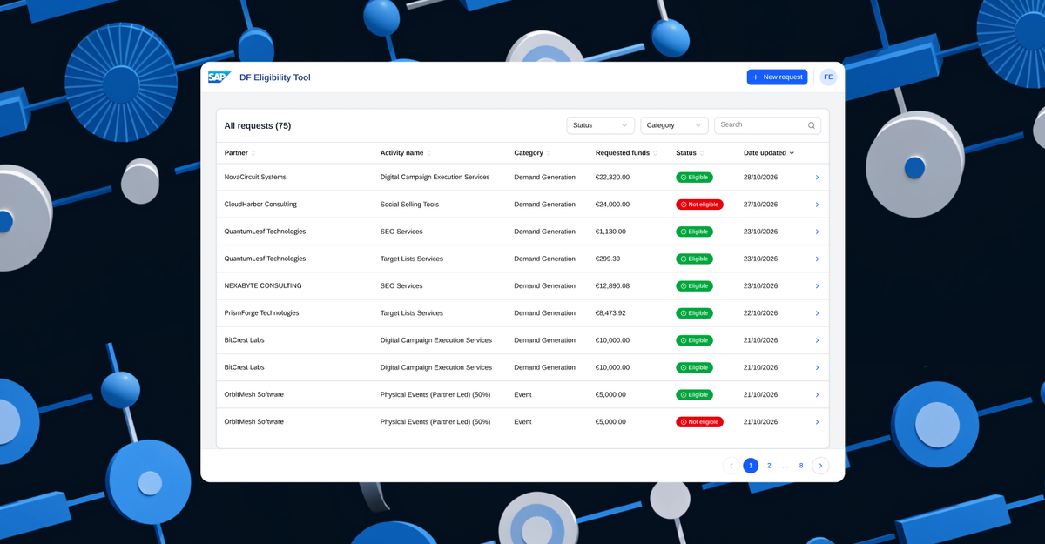This screenshot has height=544, width=1045.
Task: Sort by the Activity name column icon
Action: [x=428, y=153]
